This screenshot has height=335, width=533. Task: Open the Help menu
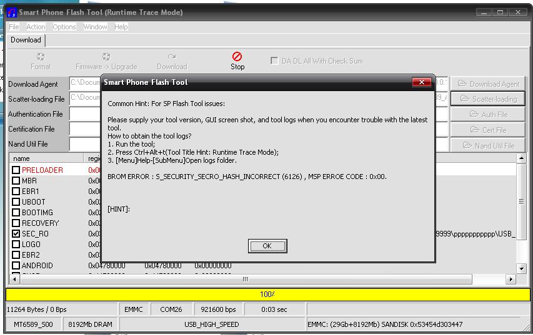121,27
